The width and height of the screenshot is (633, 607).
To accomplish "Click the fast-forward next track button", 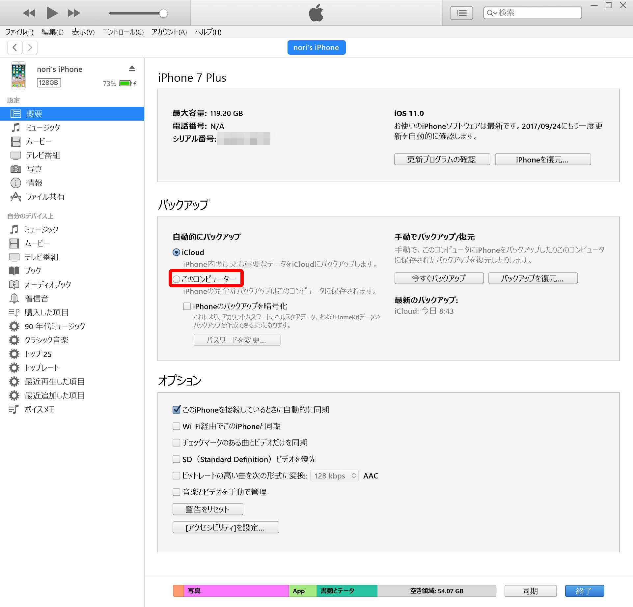I will pos(74,13).
